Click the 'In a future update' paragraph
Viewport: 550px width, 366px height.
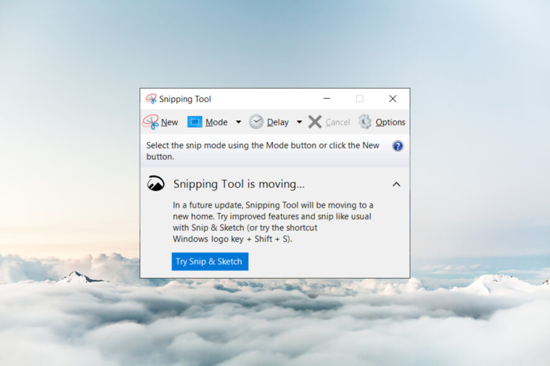point(273,222)
